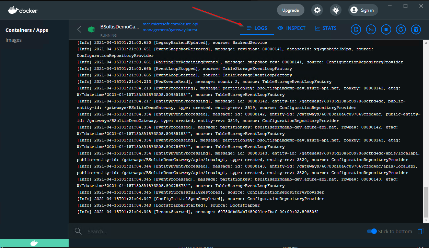Viewport: 429px width, 248px height.
Task: Click the Docker whale logo
Action: coord(23,10)
